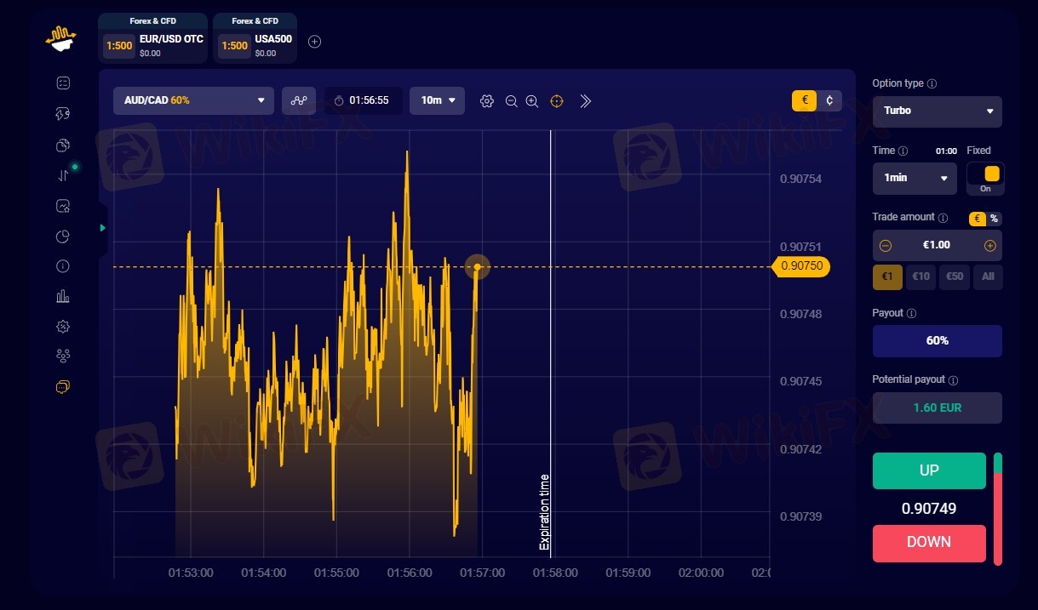Increase trade amount with plus button

tap(989, 245)
